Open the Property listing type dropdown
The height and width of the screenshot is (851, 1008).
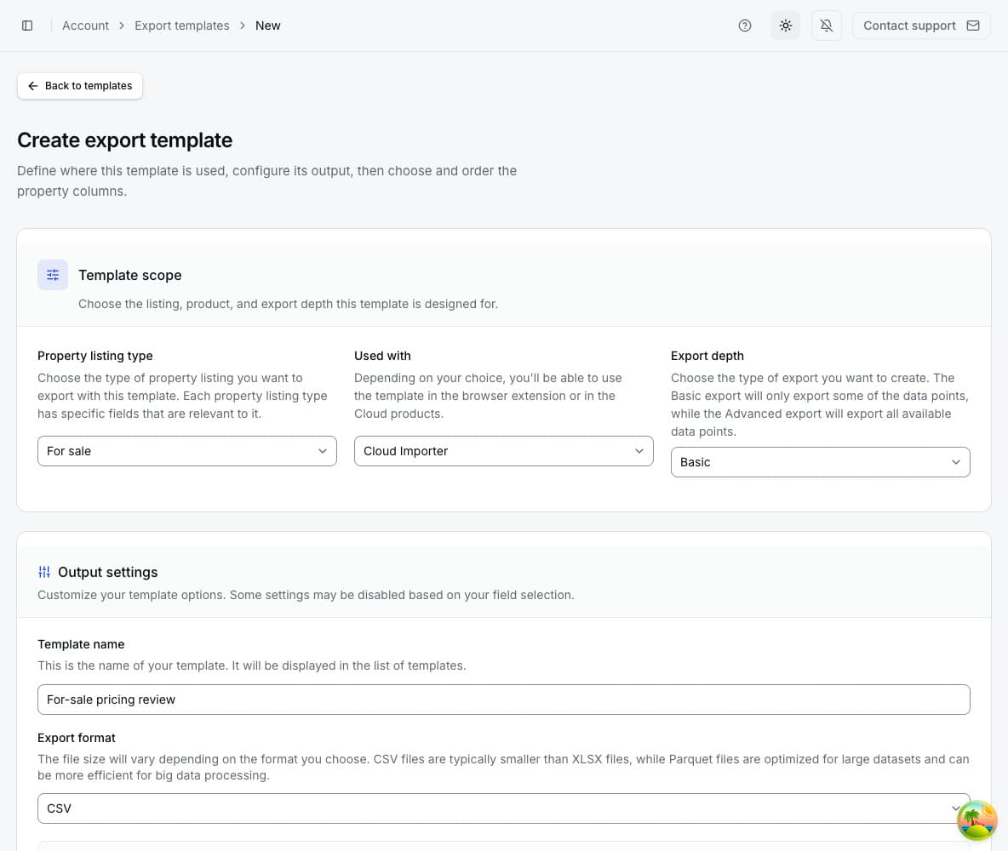coord(187,451)
